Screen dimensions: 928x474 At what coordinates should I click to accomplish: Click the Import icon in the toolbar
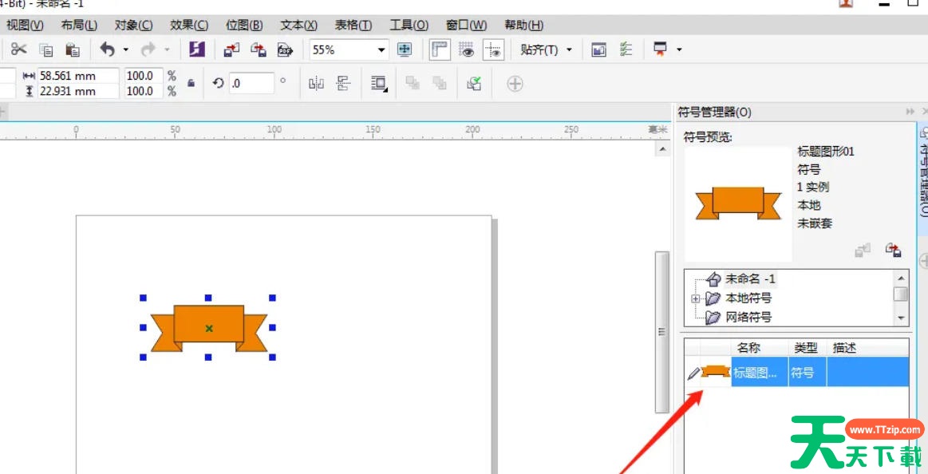231,49
